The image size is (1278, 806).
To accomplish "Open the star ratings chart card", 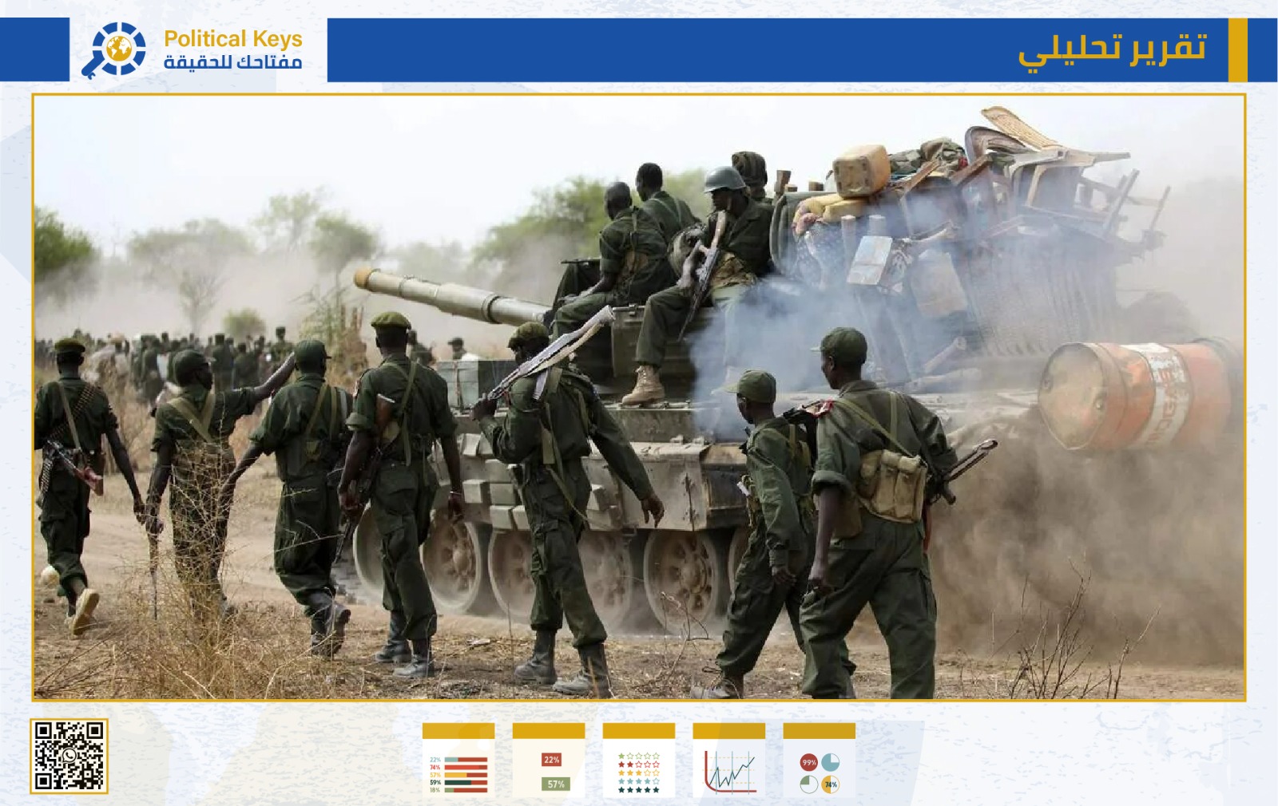I will 638,761.
